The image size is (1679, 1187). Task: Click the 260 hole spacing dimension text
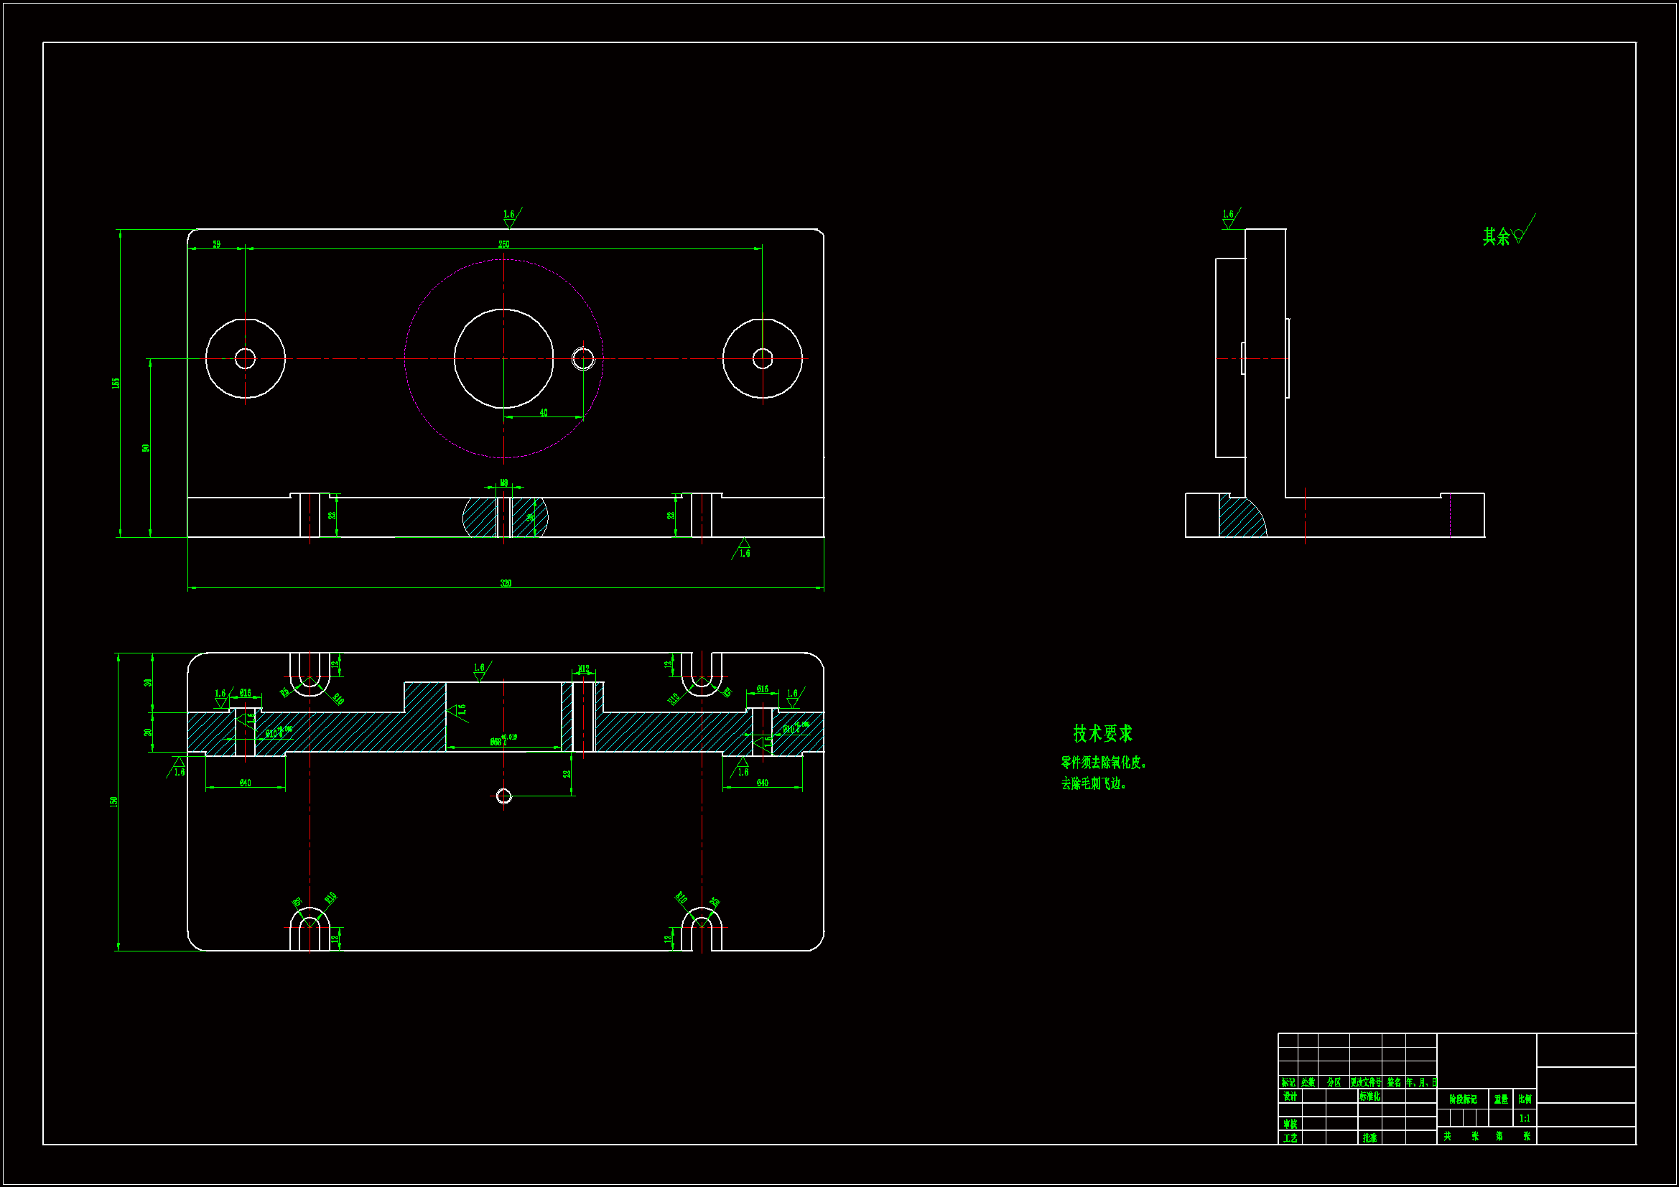(x=503, y=244)
